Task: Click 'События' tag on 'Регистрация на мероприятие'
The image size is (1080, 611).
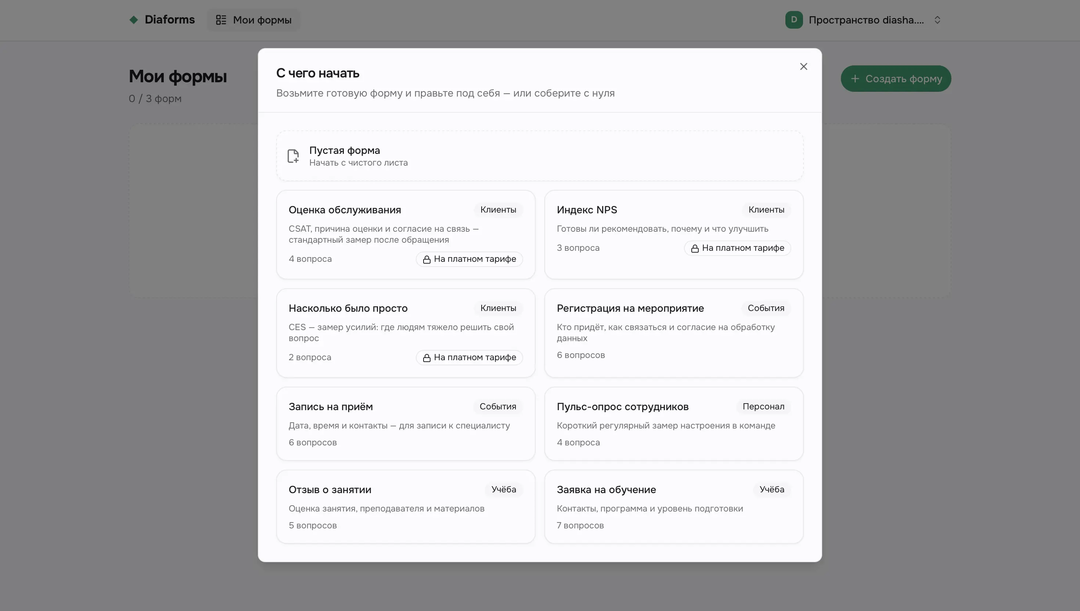Action: point(766,308)
